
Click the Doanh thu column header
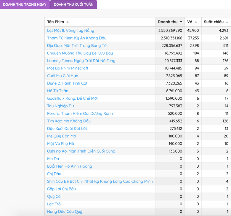[167, 22]
